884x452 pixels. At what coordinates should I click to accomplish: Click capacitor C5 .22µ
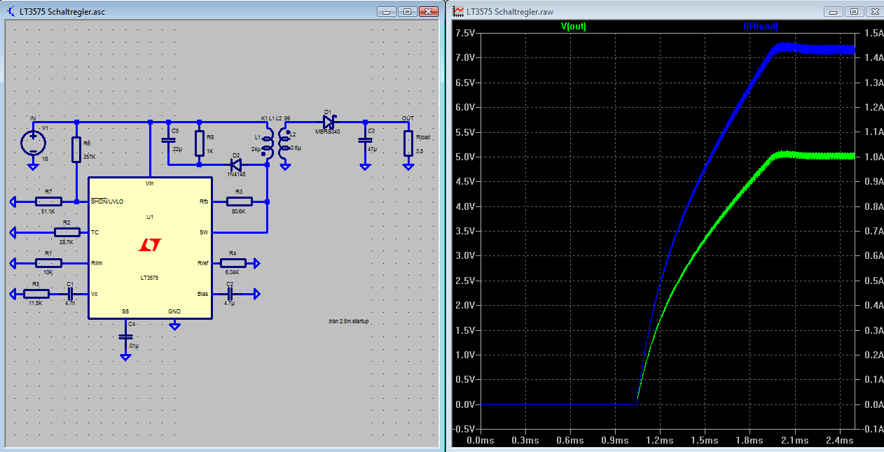click(168, 140)
